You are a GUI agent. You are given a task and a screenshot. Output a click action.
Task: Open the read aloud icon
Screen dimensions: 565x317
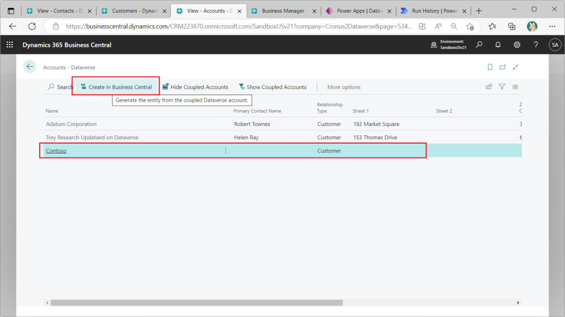(x=438, y=26)
